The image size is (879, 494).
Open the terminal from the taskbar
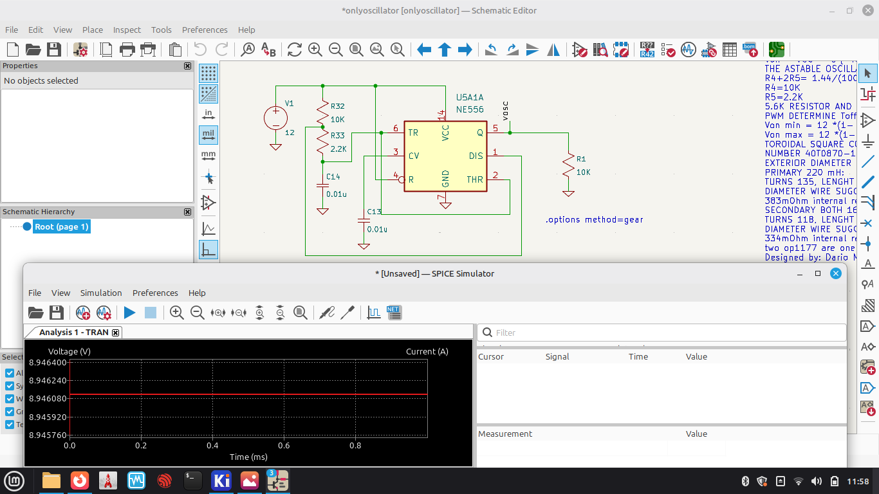[x=193, y=480]
